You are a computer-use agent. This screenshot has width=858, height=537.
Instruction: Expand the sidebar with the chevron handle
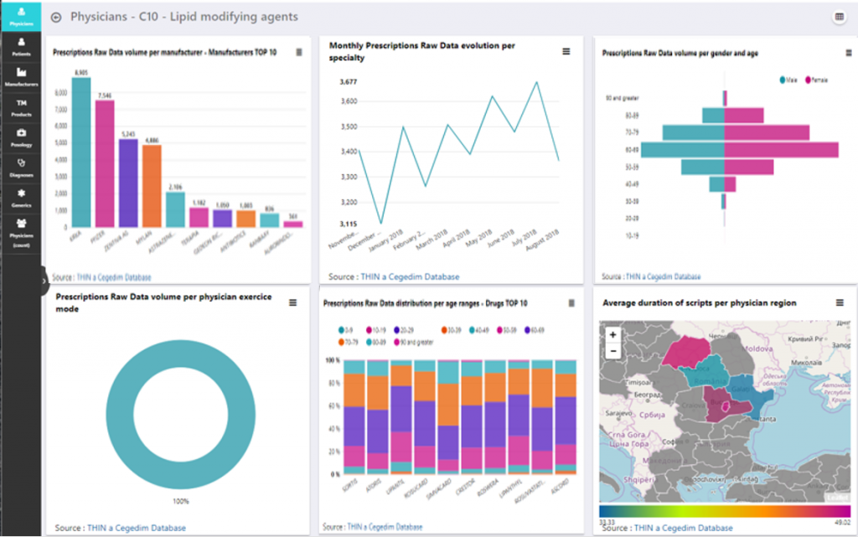44,281
